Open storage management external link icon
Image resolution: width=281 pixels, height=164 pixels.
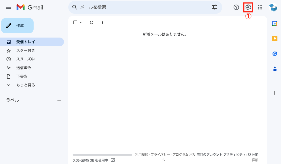[113, 160]
